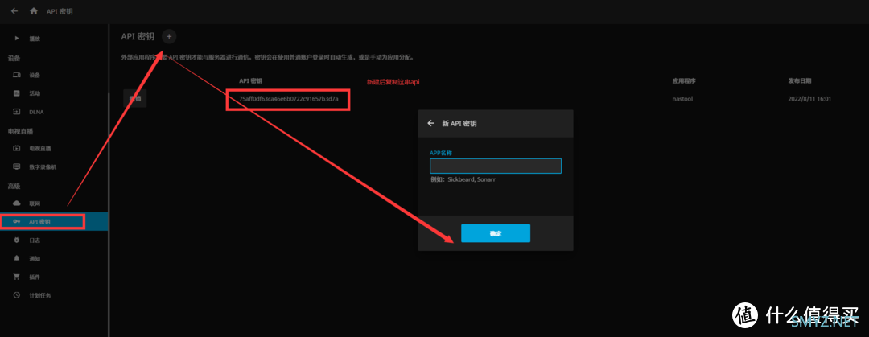Image resolution: width=869 pixels, height=337 pixels.
Task: Click the APP名称 input field
Action: coord(496,166)
